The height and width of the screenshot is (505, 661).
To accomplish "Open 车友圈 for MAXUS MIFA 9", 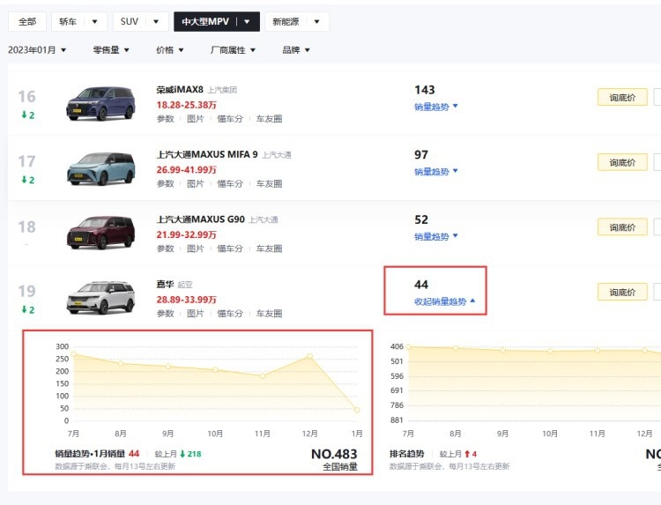I will pos(269,184).
